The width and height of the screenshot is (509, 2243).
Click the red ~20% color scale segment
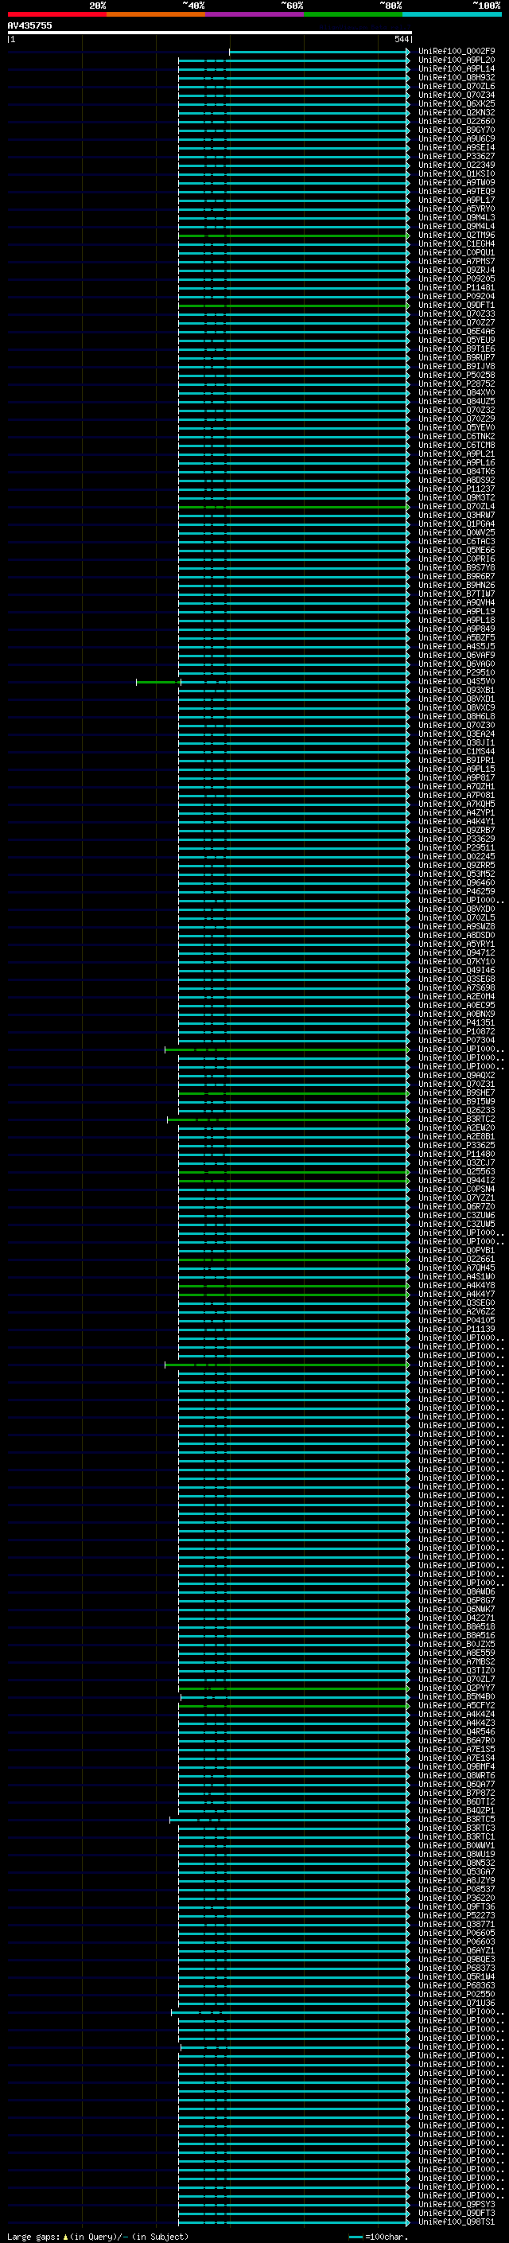click(x=56, y=14)
